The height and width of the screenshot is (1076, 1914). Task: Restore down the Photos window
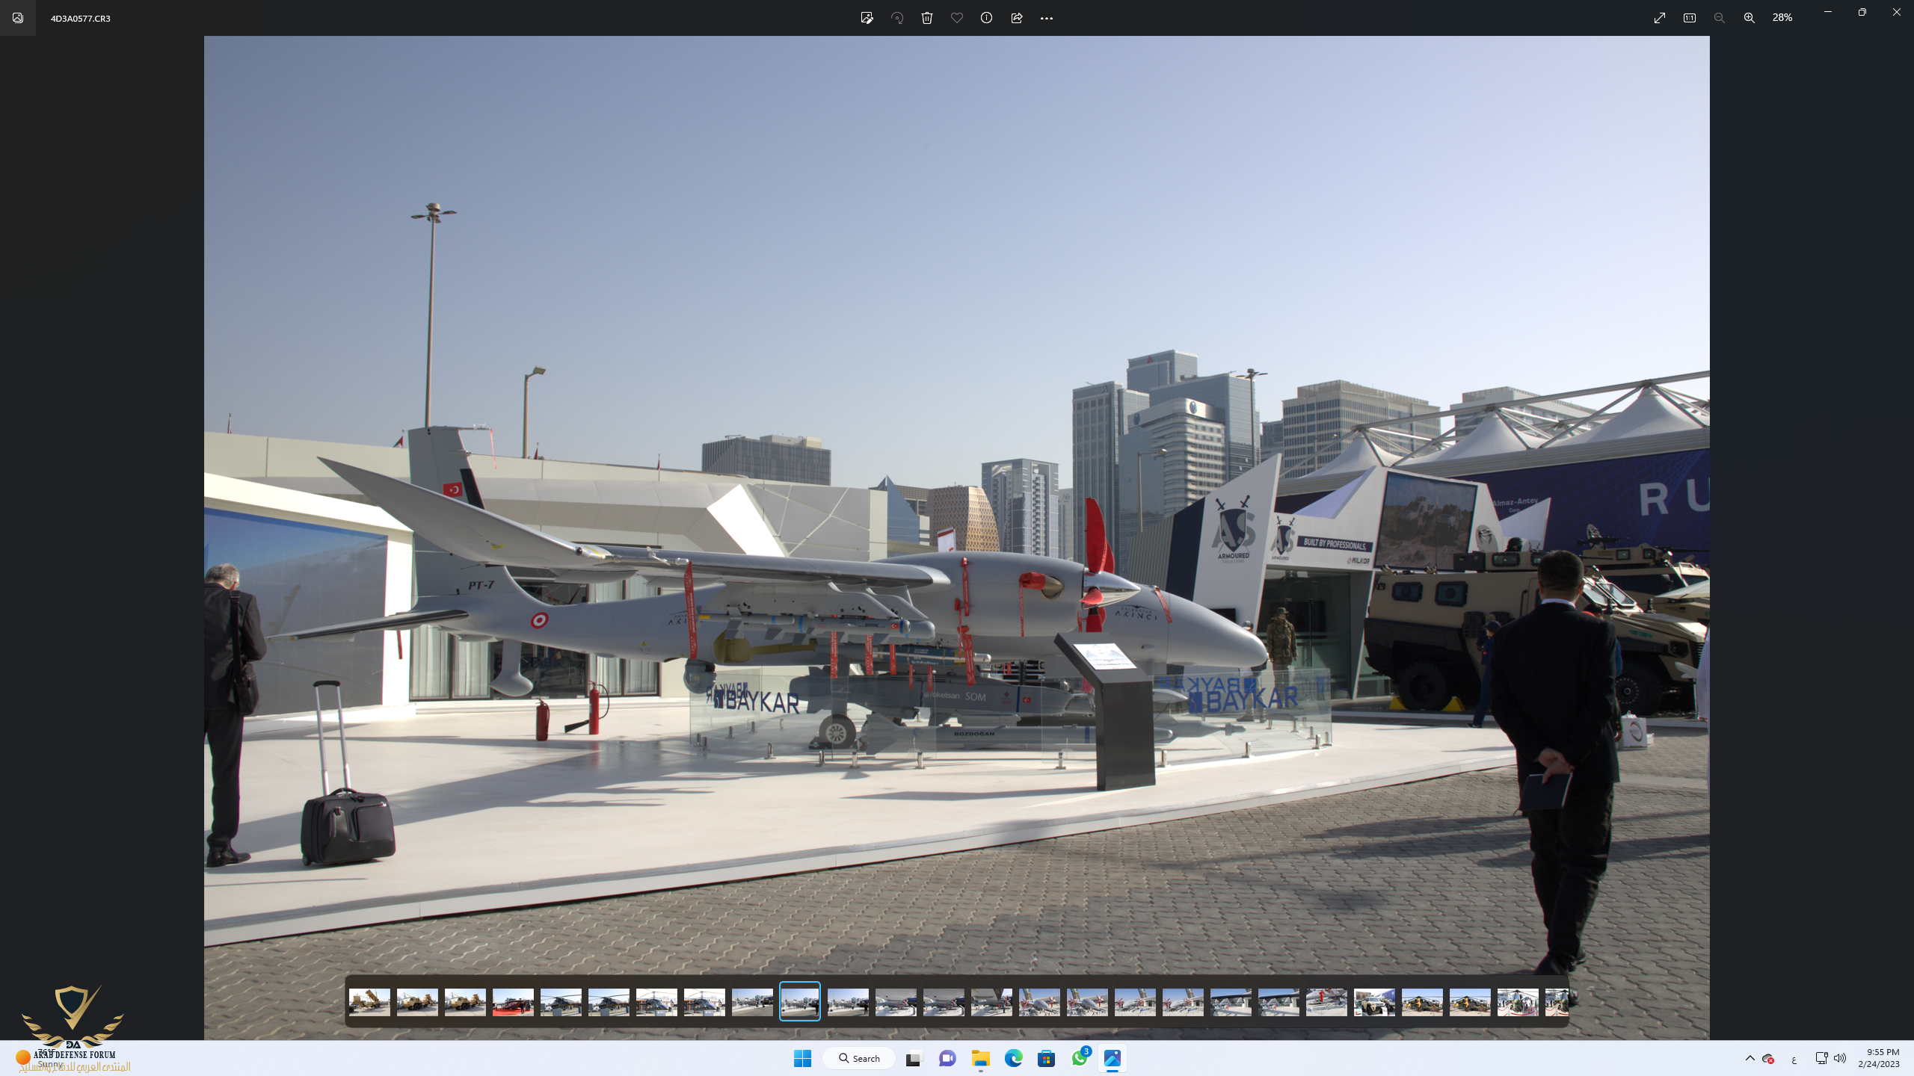click(x=1862, y=12)
